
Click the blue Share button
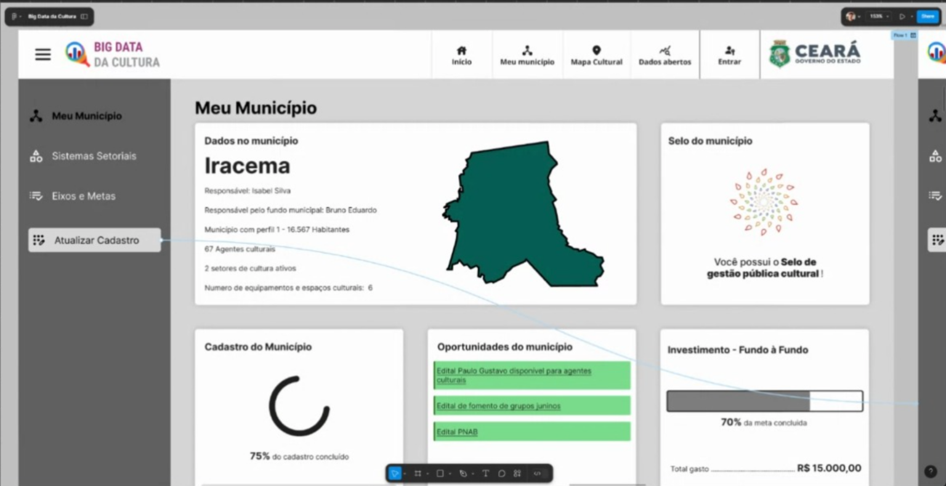(928, 17)
